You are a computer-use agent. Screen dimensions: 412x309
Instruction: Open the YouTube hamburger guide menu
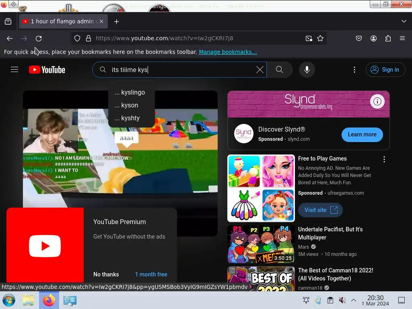pos(14,70)
